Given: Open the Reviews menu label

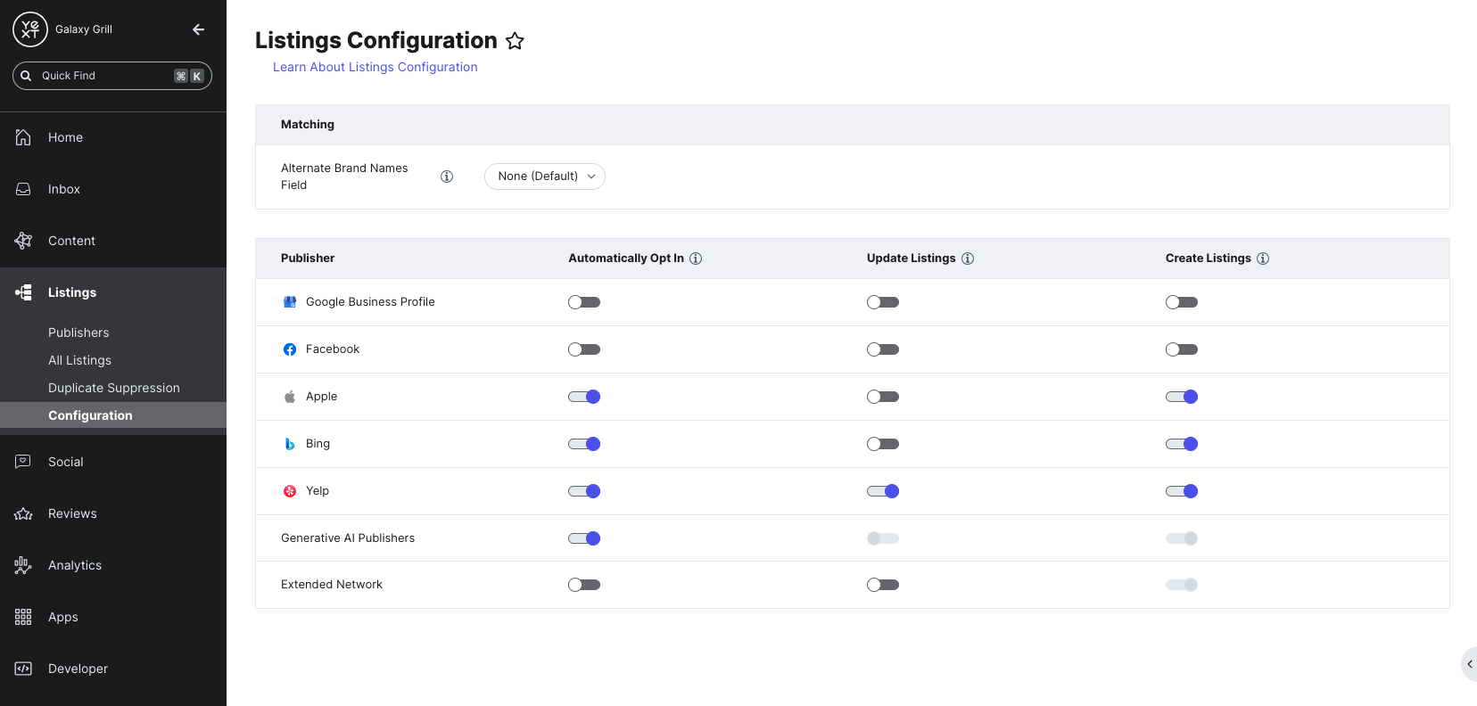Looking at the screenshot, I should tap(72, 513).
